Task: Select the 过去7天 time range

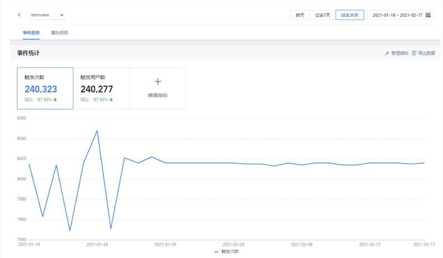Action: (x=323, y=15)
